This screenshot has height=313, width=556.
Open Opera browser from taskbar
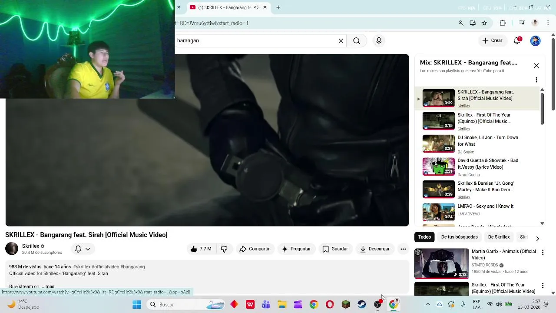coord(330,305)
